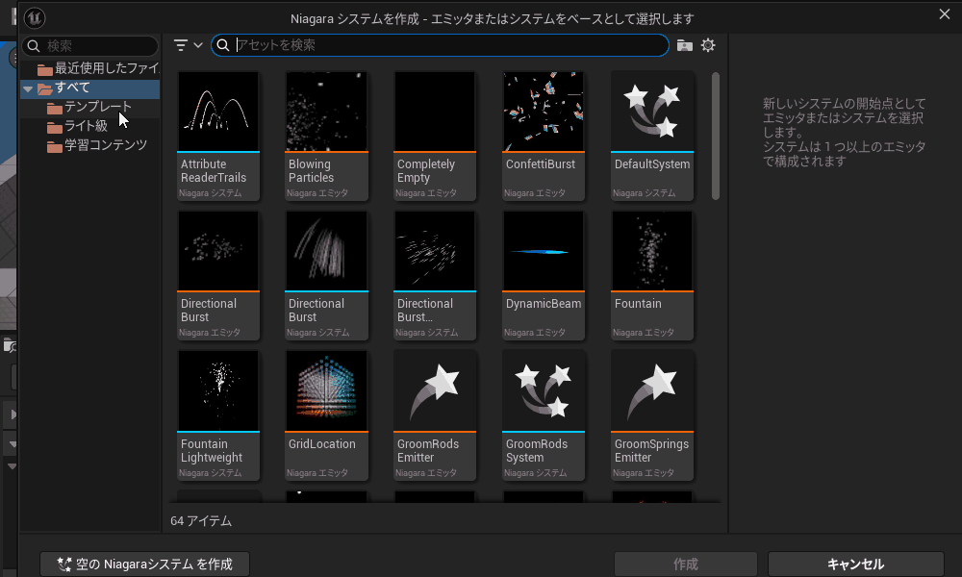Click the Unreal Engine logo icon
Image resolution: width=962 pixels, height=577 pixels.
click(x=34, y=18)
